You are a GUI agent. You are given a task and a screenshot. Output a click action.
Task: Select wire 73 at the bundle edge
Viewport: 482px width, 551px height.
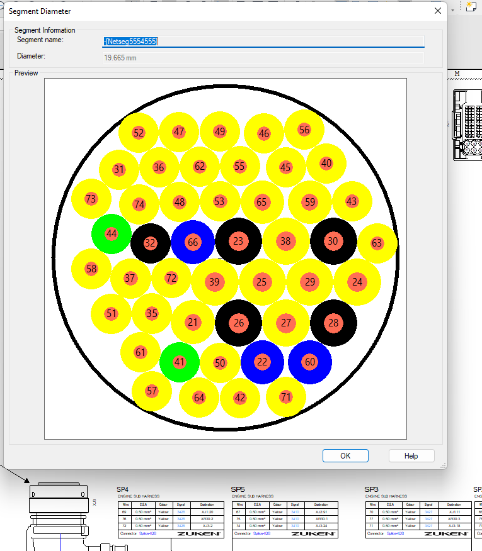91,199
